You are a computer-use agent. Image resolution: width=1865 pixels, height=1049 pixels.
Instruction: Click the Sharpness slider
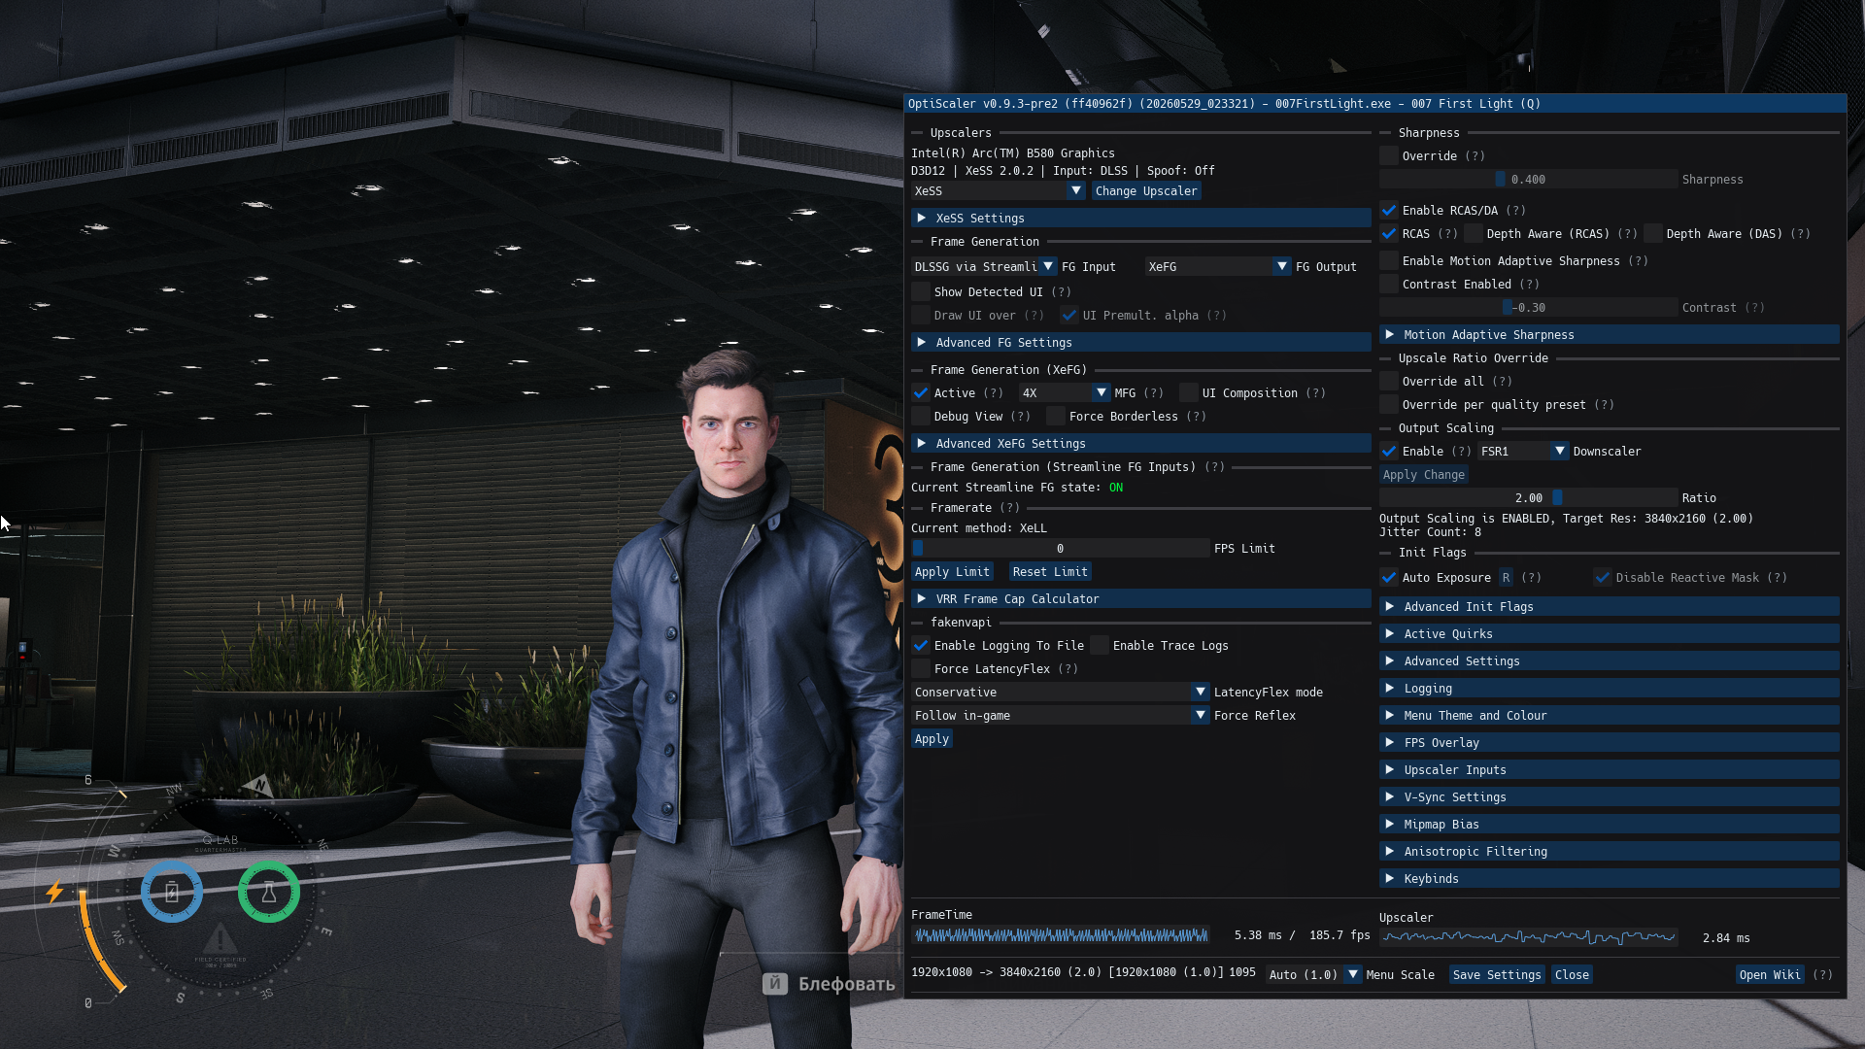point(1528,180)
